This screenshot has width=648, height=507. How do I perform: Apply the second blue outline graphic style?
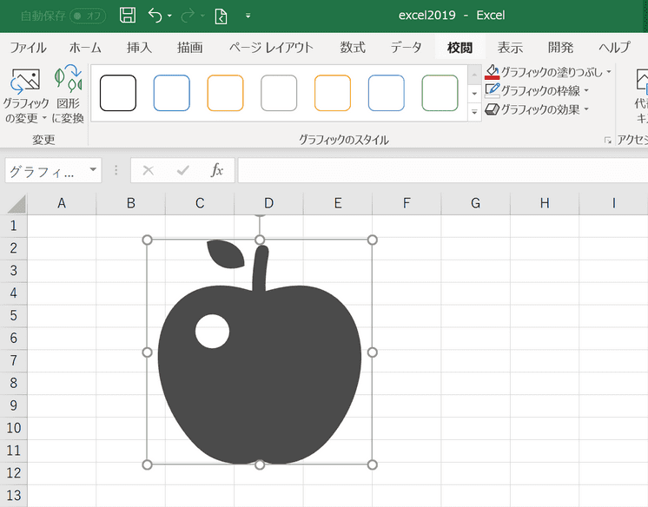pos(386,93)
